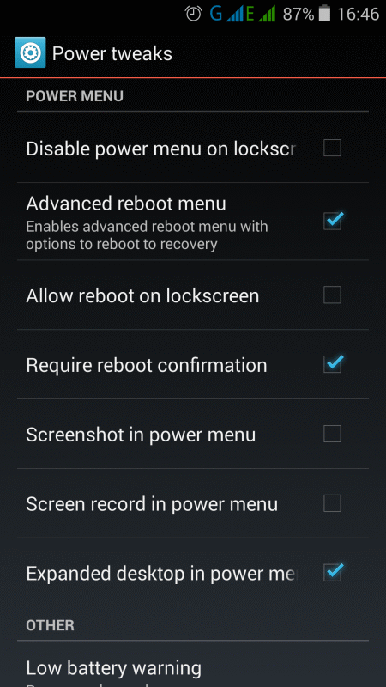Tick the Screen record in power menu box
This screenshot has width=386, height=687.
click(332, 503)
